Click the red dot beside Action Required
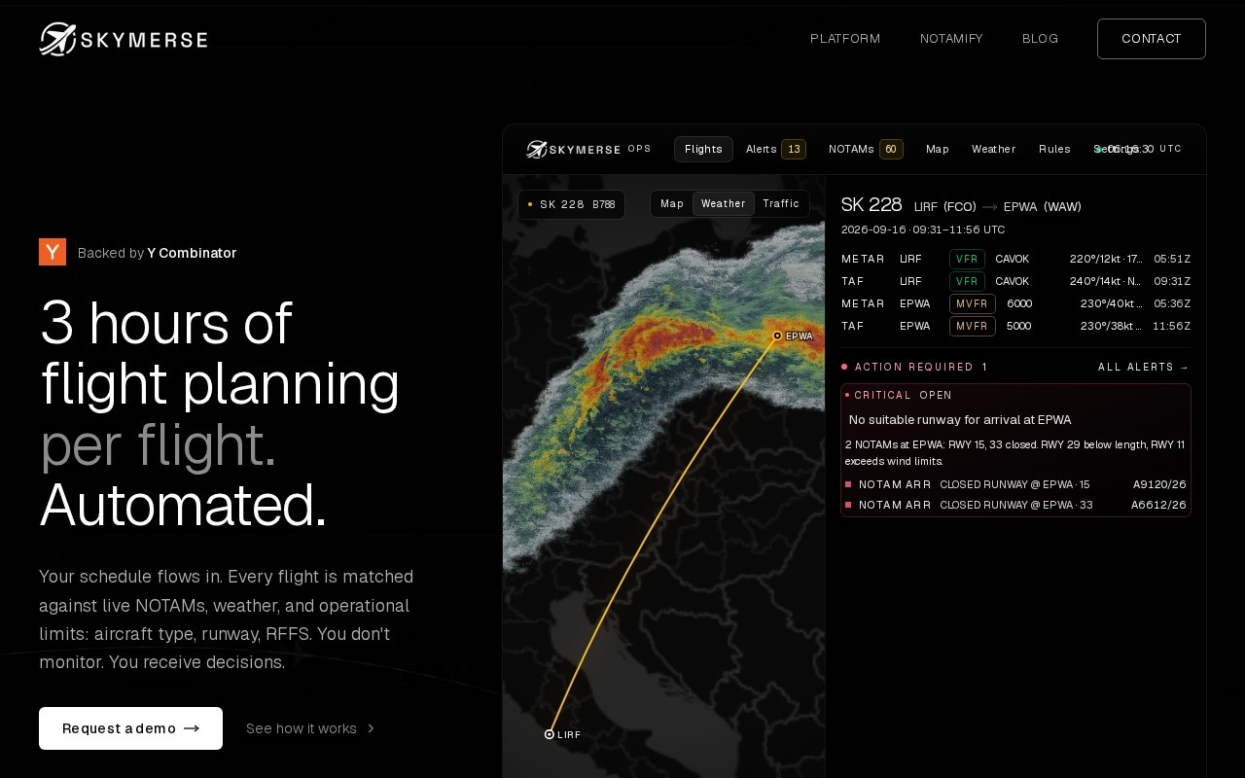 pos(844,367)
